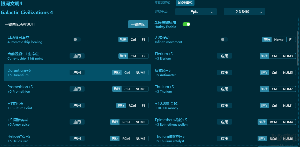Apply +10.000 money cheat

click(x=224, y=105)
